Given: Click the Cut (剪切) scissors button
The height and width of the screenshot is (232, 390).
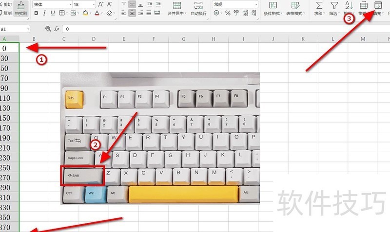Looking at the screenshot, I should tap(5, 4).
